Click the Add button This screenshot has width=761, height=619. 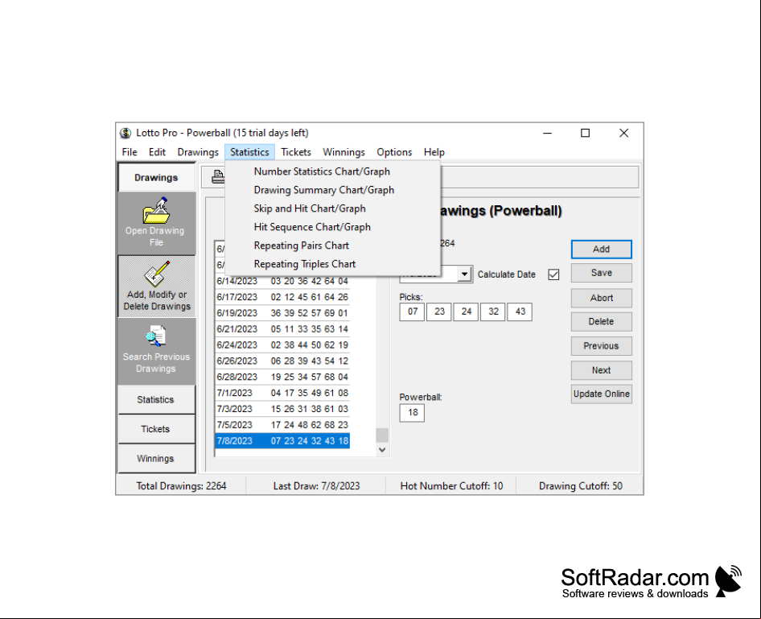pyautogui.click(x=602, y=249)
